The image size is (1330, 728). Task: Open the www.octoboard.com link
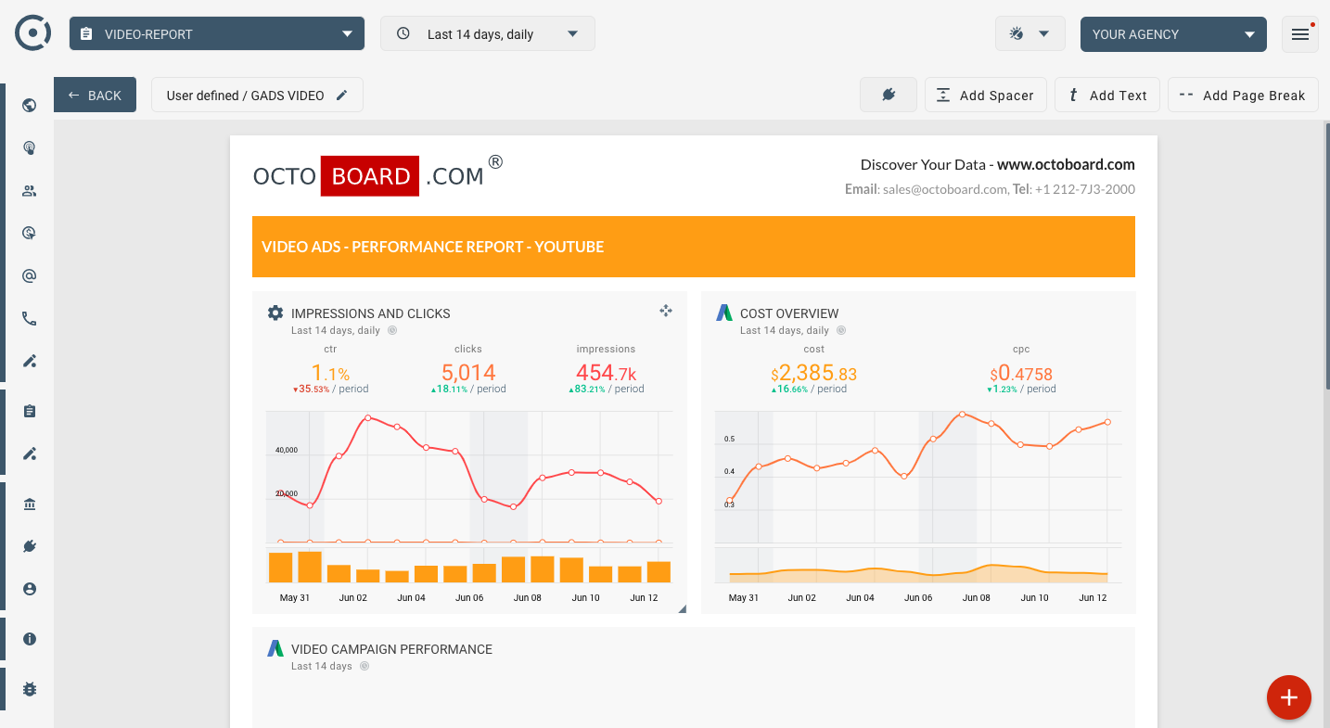(x=1066, y=164)
